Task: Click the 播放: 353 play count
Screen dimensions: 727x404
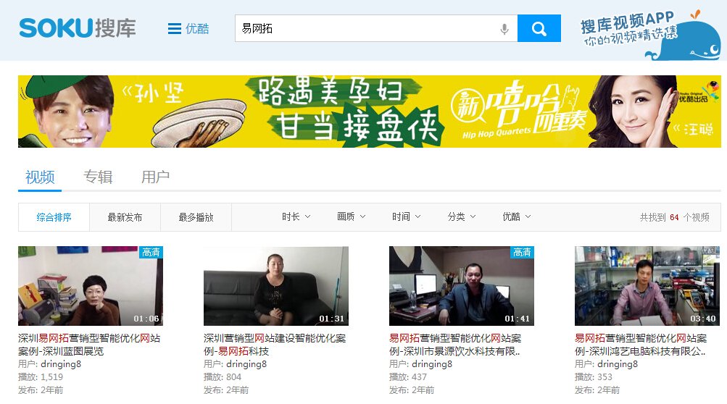Action: 594,377
